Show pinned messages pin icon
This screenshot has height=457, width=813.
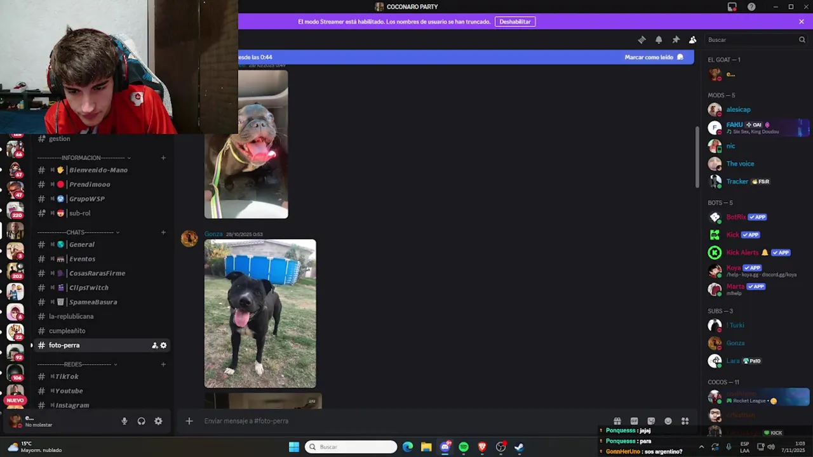point(676,39)
